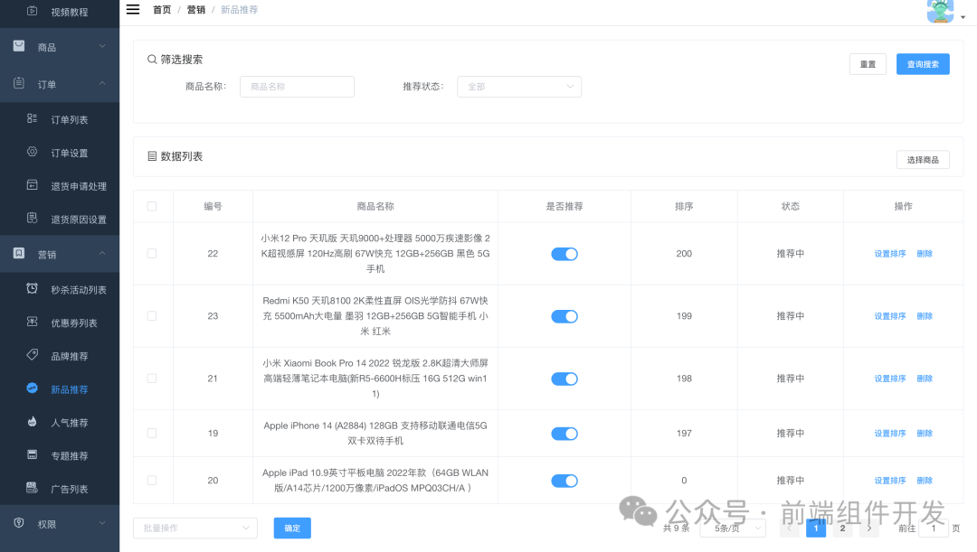The height and width of the screenshot is (552, 977).
Task: Click the 视频教程 video icon
Action: (x=33, y=11)
